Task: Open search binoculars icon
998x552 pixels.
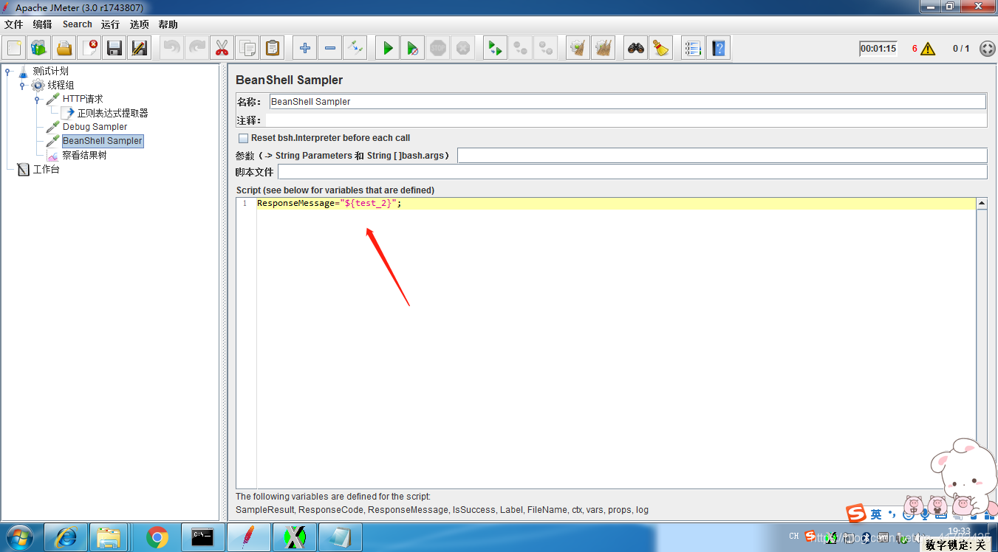Action: 635,49
